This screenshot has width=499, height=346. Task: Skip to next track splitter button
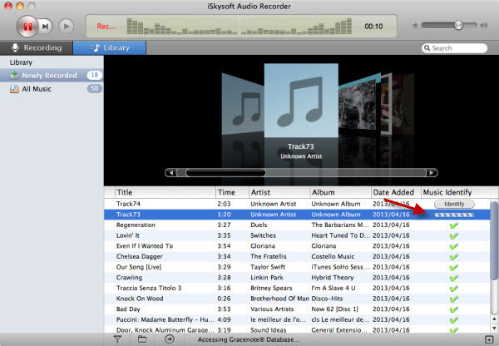tap(46, 27)
